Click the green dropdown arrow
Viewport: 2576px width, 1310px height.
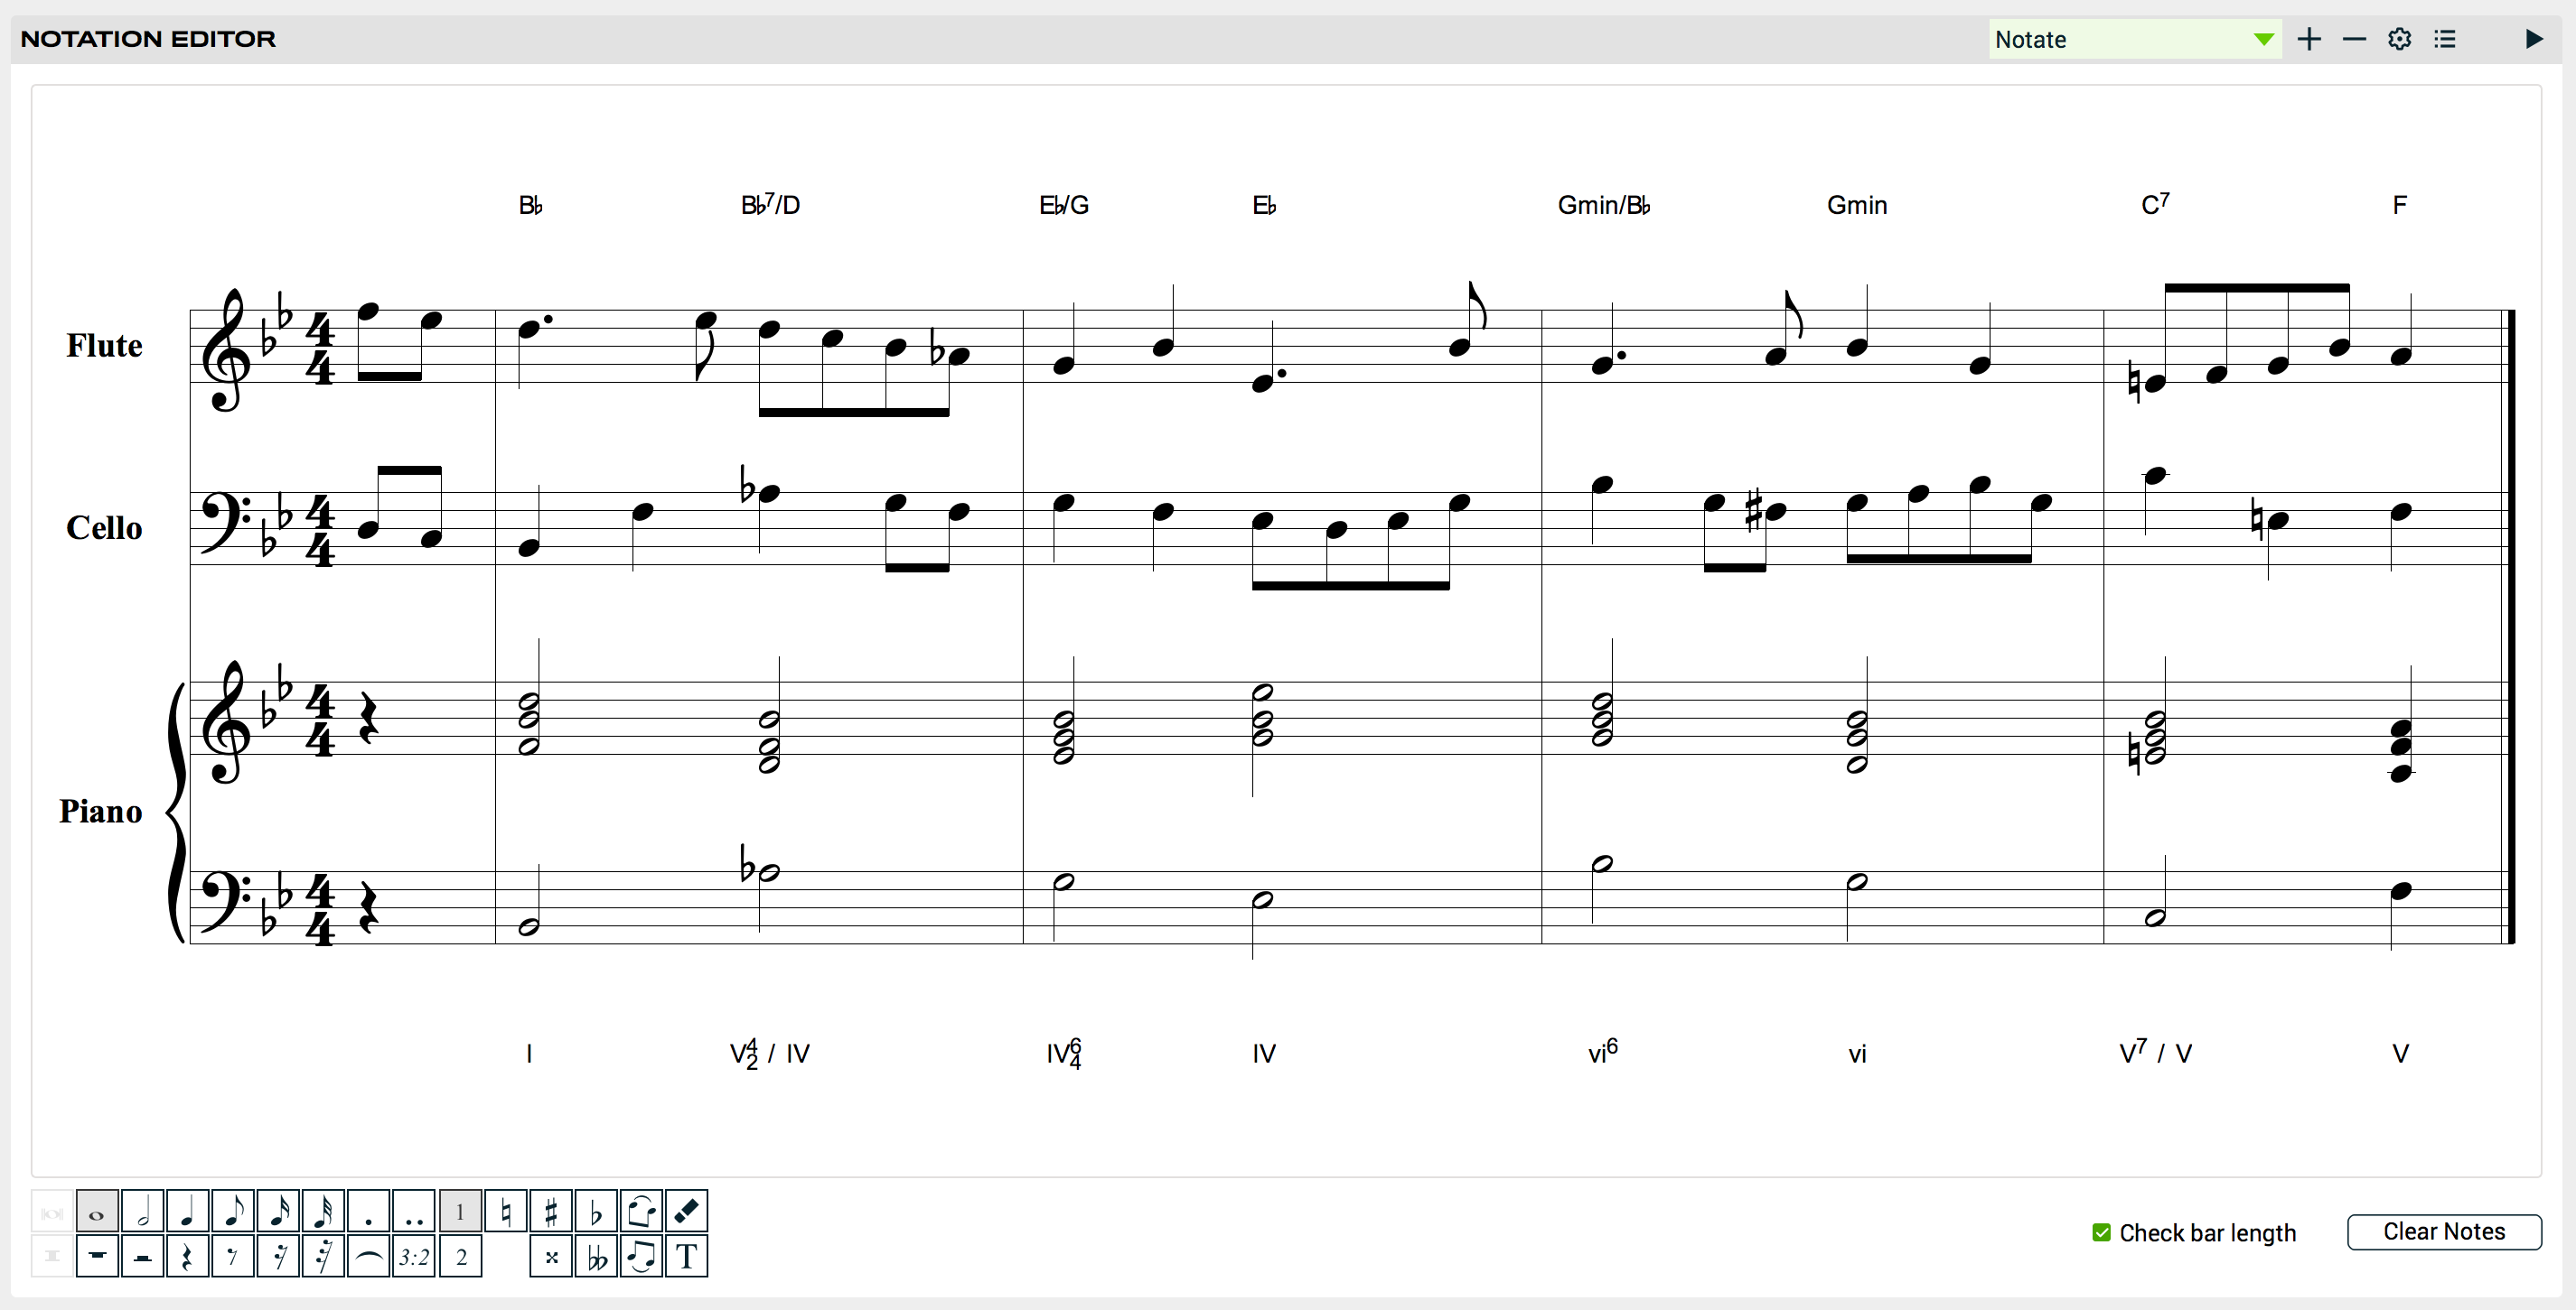tap(2263, 39)
